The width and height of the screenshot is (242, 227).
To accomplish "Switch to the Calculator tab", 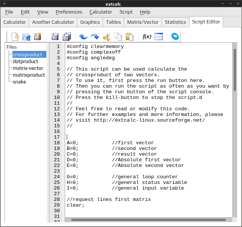I will tap(15, 22).
